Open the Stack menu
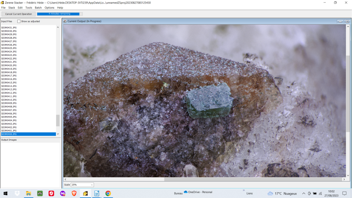The width and height of the screenshot is (352, 198). (12, 8)
